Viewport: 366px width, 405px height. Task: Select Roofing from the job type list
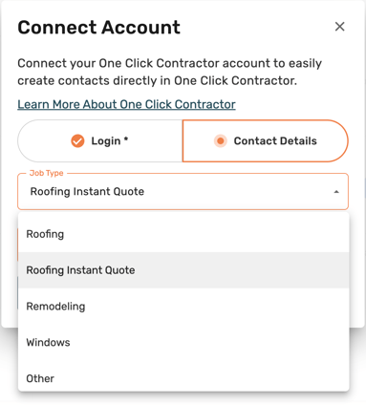(183, 234)
